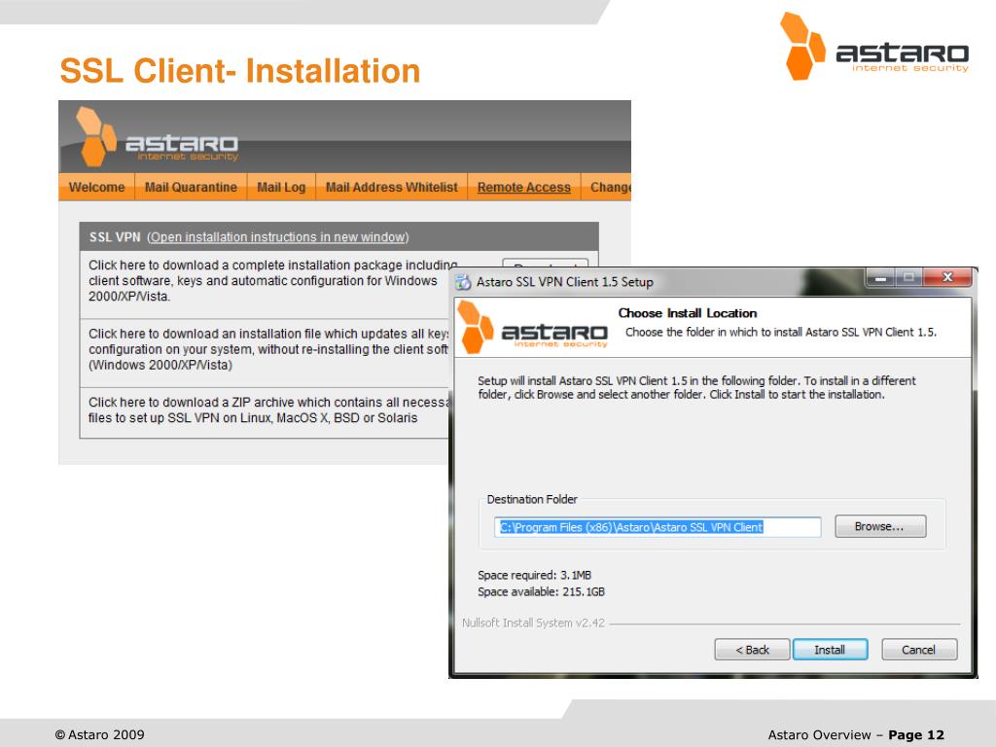996x747 pixels.
Task: Click the 'SSL VPN' section header text
Action: click(115, 237)
